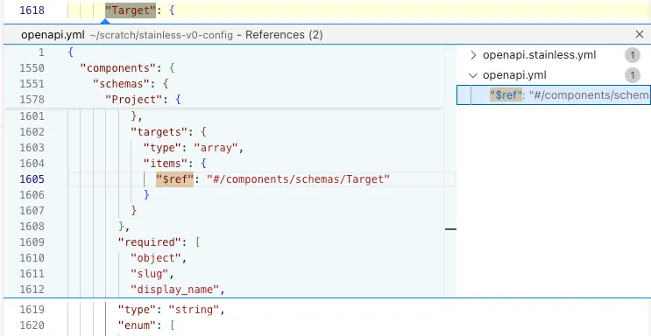The width and height of the screenshot is (651, 336).
Task: Click the "array" value on line 1603
Action: click(x=216, y=148)
